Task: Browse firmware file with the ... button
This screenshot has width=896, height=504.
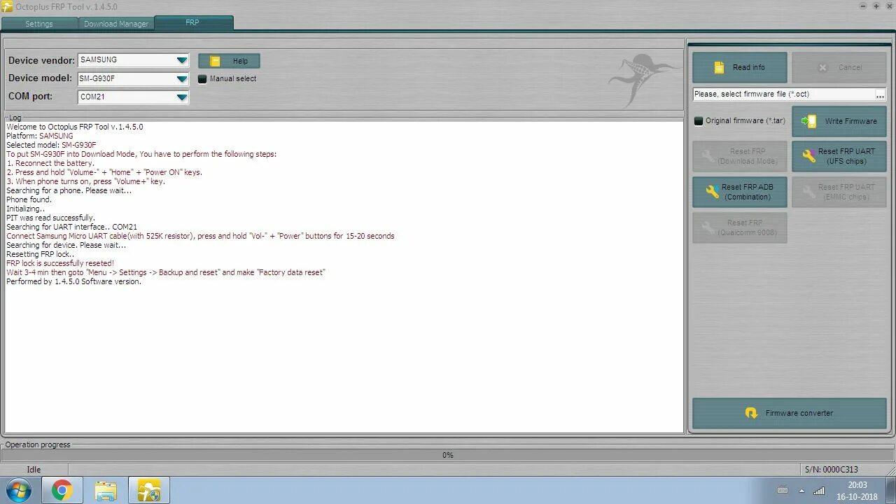Action: point(880,94)
